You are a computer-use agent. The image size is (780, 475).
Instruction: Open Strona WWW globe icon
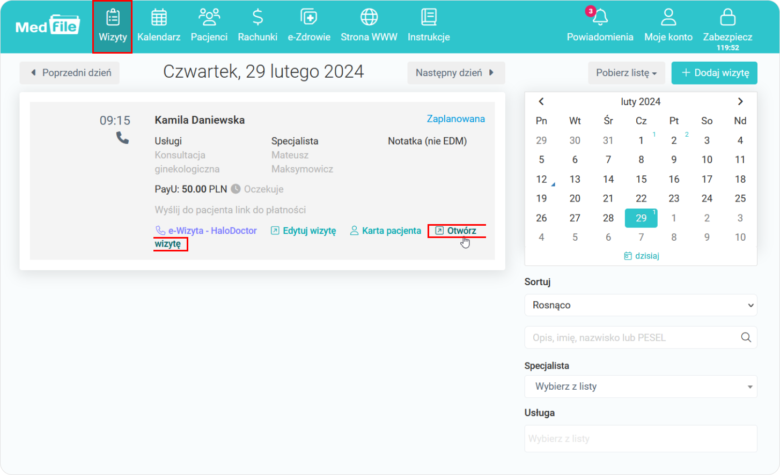(369, 17)
